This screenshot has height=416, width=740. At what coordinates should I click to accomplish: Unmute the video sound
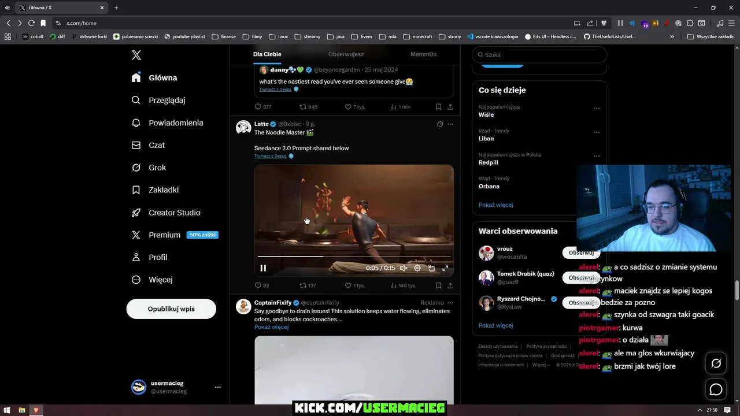pyautogui.click(x=404, y=268)
